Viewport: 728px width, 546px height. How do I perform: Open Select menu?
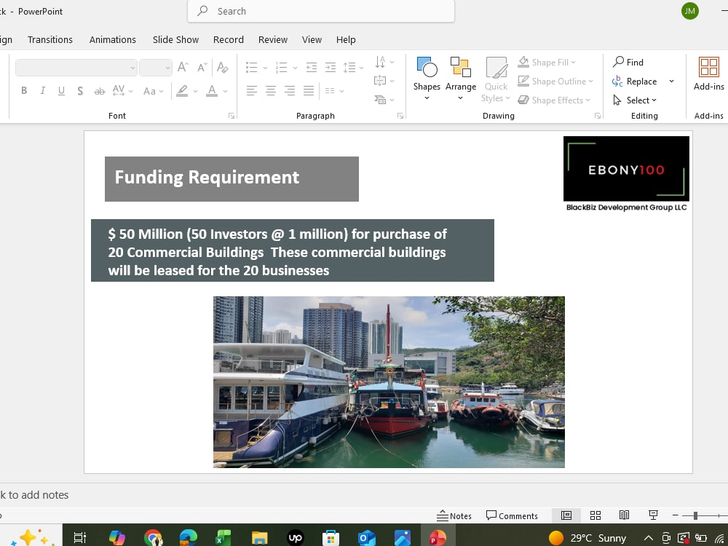[635, 100]
